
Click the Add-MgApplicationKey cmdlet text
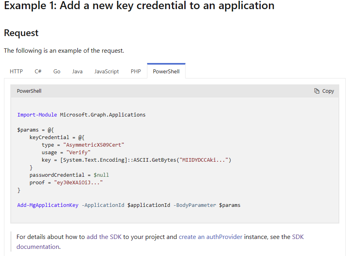[47, 205]
